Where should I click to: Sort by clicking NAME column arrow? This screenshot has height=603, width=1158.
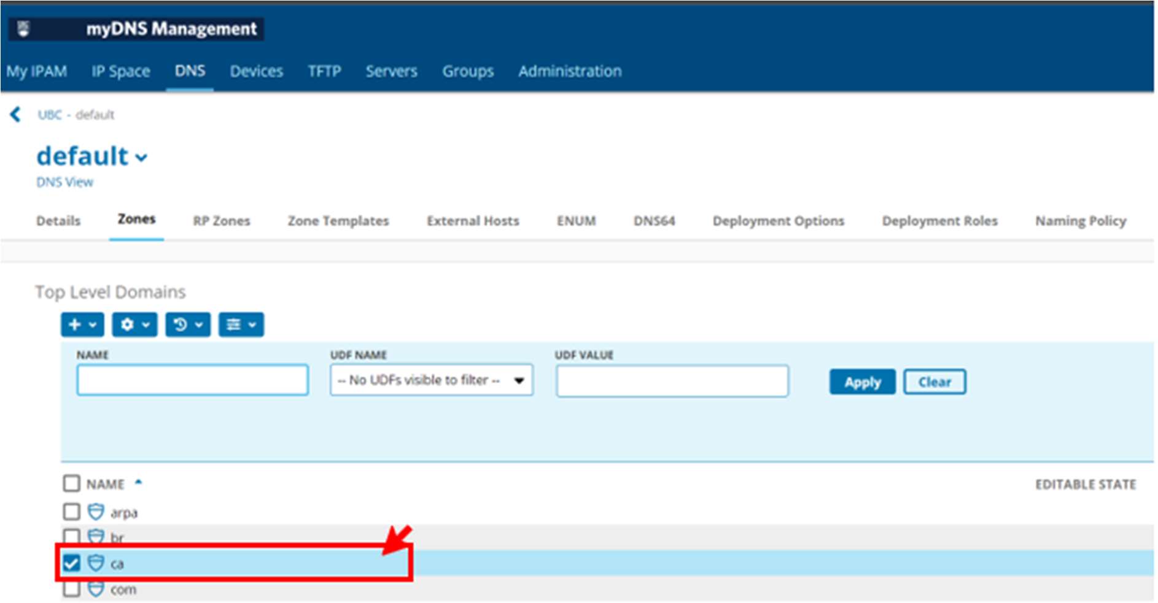coord(139,482)
